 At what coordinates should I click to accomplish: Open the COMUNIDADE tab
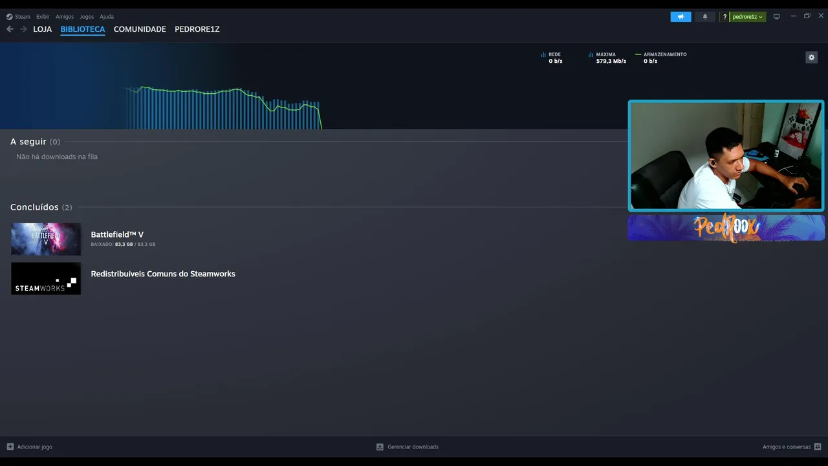[140, 29]
